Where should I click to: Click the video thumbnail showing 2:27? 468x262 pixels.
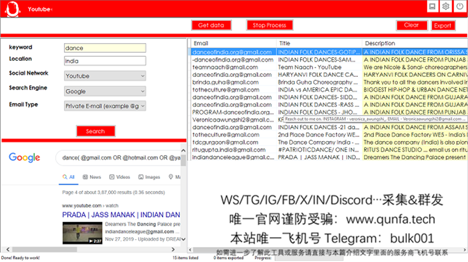[x=82, y=233]
